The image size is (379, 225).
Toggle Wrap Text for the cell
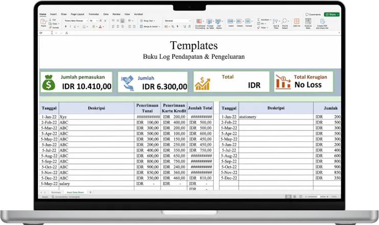click(147, 21)
